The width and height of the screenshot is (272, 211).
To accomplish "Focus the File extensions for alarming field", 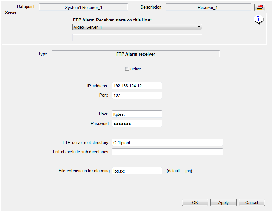I will [x=137, y=171].
